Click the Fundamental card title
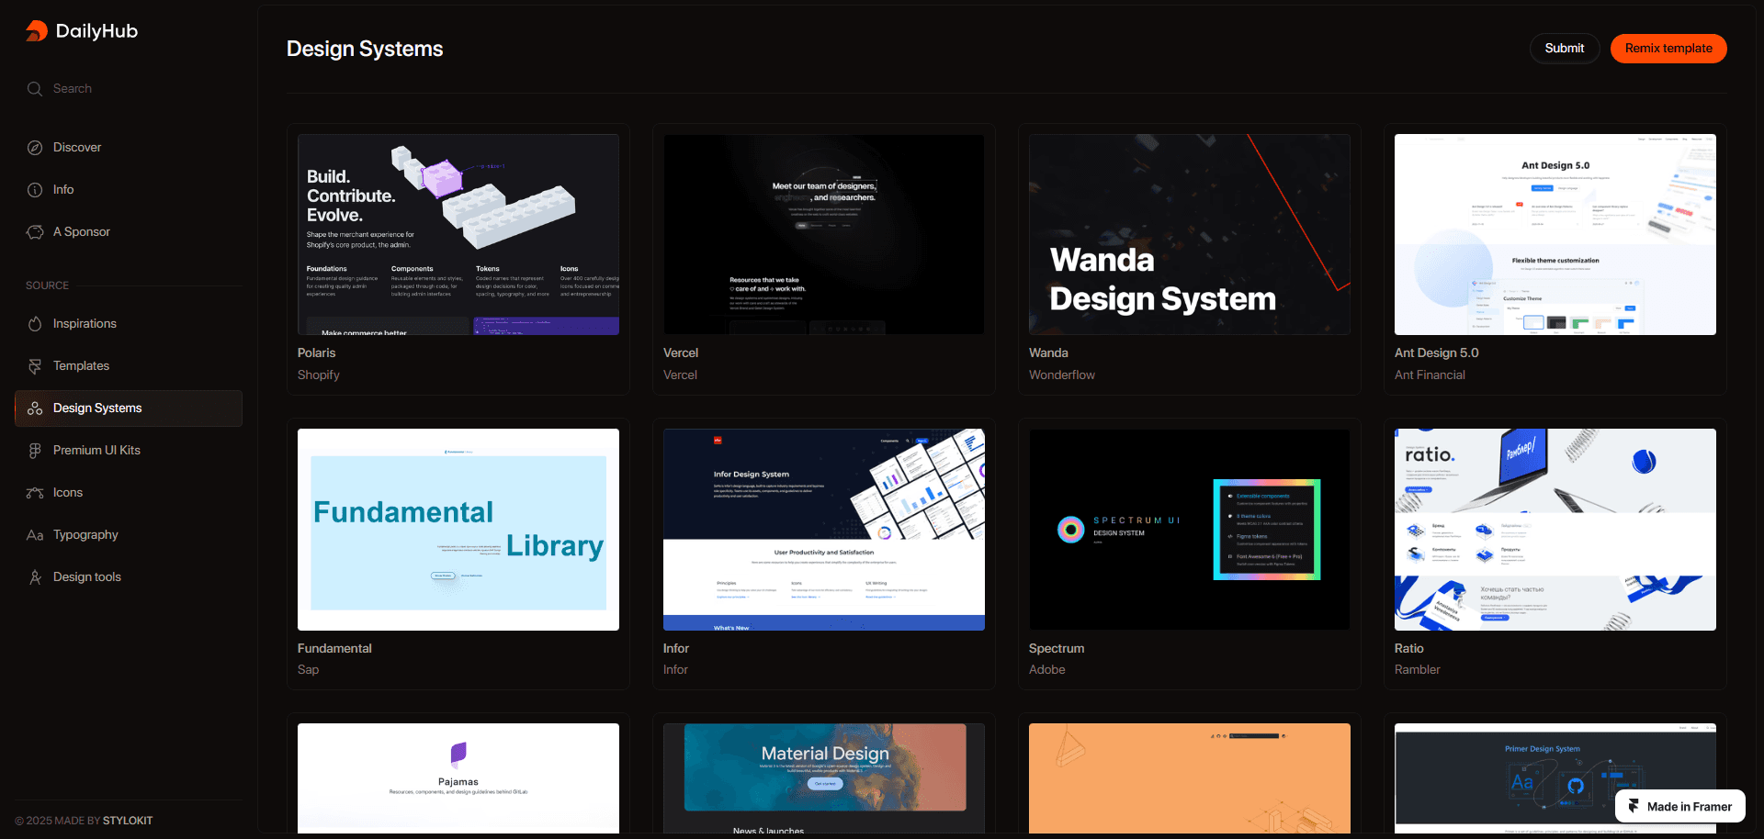 pyautogui.click(x=334, y=649)
